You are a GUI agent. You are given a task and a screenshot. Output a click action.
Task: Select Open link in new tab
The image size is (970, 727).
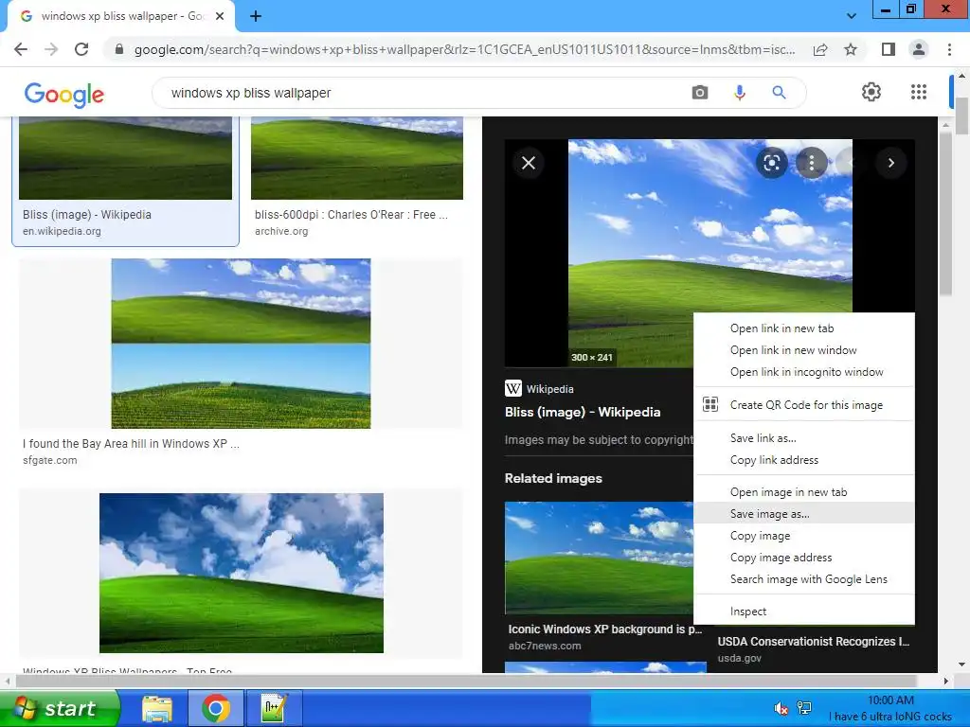click(x=803, y=328)
